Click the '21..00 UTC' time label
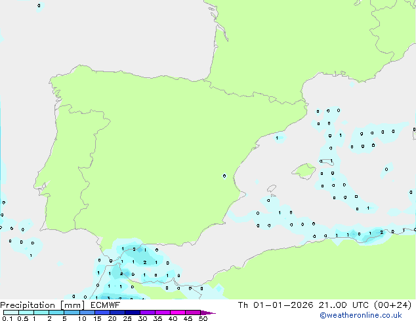The height and width of the screenshot is (321, 416). tap(344, 305)
